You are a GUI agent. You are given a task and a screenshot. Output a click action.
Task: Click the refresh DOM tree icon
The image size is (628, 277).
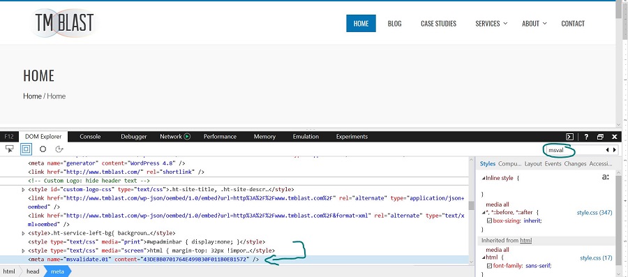[x=59, y=149]
